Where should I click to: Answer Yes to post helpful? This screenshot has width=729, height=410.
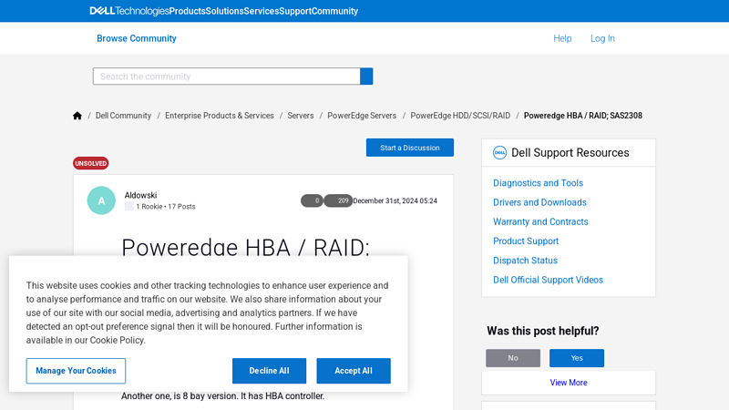point(577,358)
